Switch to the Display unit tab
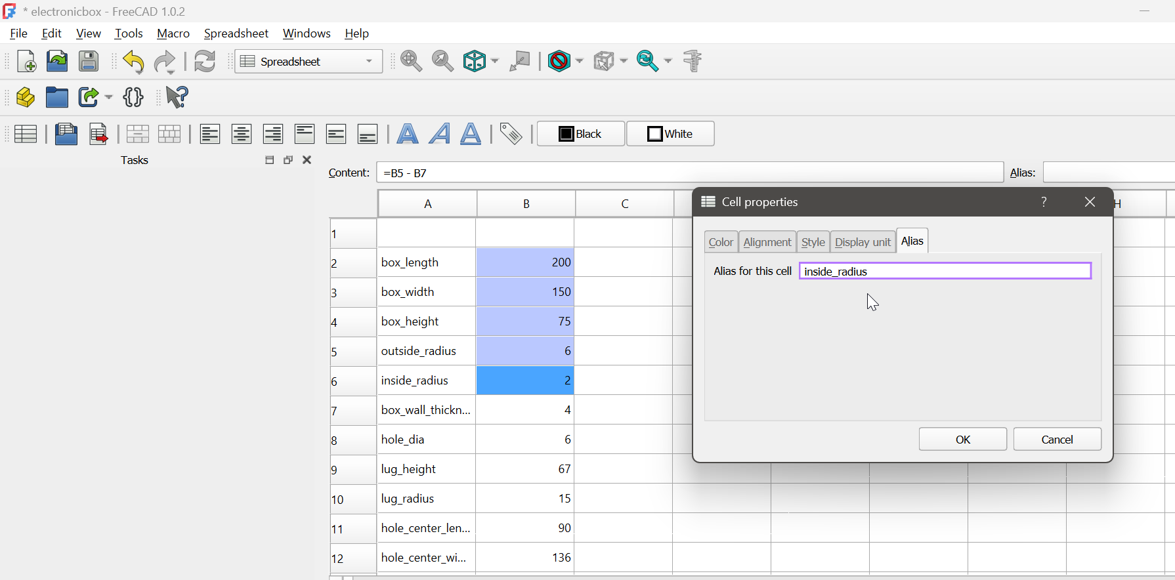1175x580 pixels. click(863, 242)
